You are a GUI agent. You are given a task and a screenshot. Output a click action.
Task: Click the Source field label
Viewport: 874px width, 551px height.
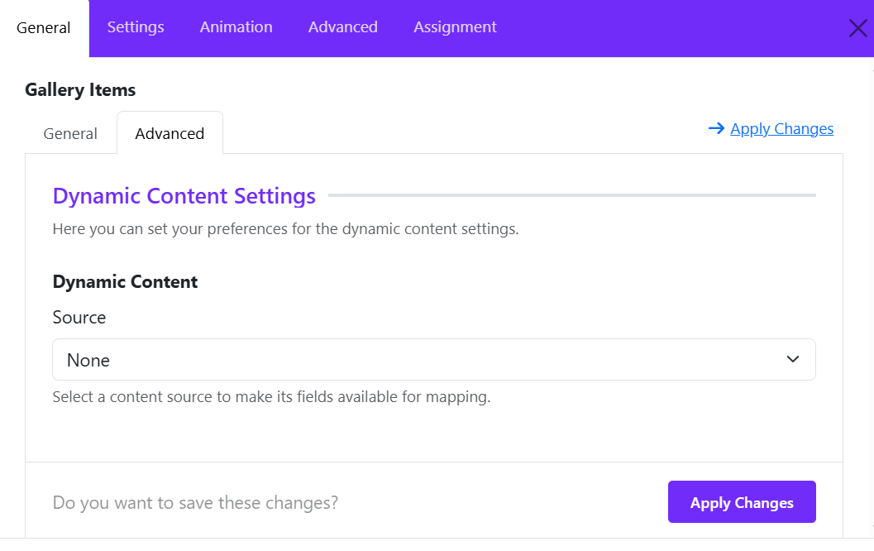(x=79, y=318)
